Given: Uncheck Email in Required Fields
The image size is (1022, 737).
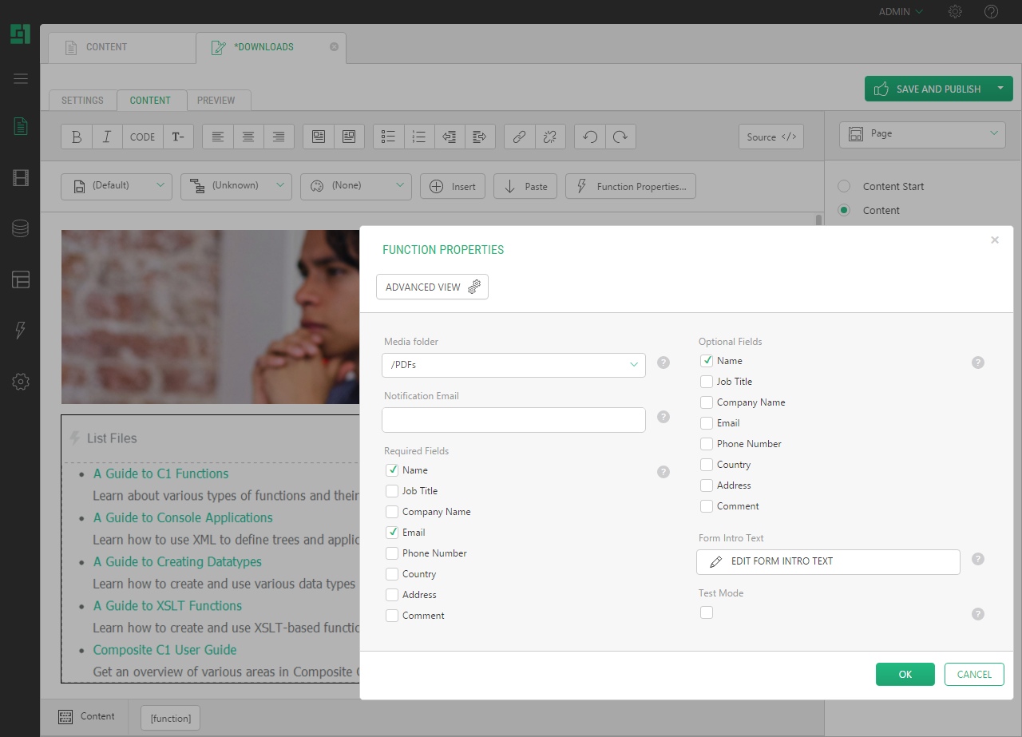Looking at the screenshot, I should click(392, 533).
